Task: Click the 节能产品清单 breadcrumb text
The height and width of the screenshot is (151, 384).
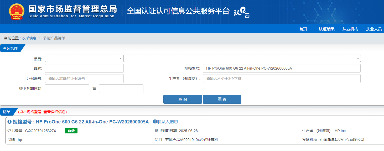Action: pyautogui.click(x=54, y=38)
